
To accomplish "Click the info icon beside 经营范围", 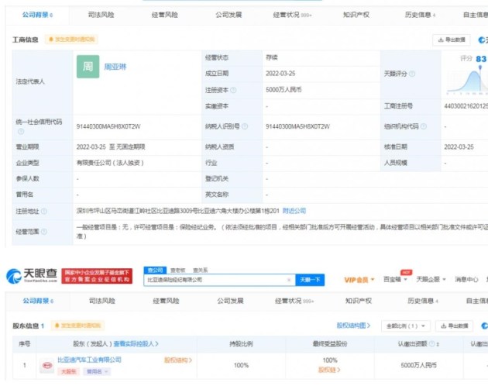I will [44, 232].
